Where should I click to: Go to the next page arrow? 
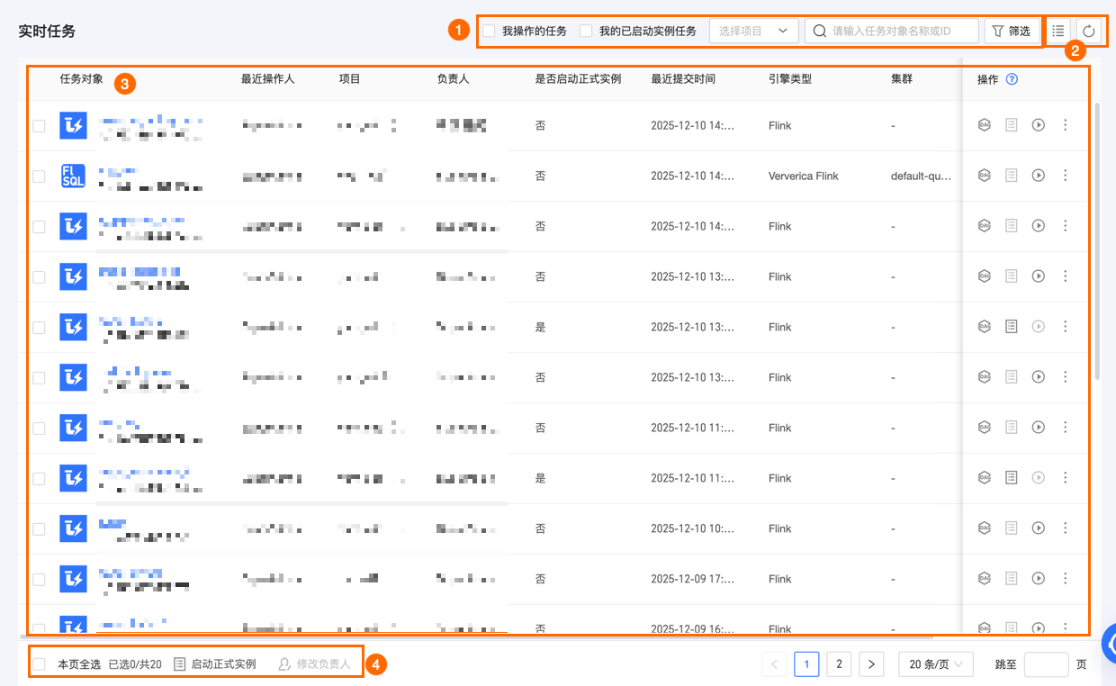[x=871, y=664]
